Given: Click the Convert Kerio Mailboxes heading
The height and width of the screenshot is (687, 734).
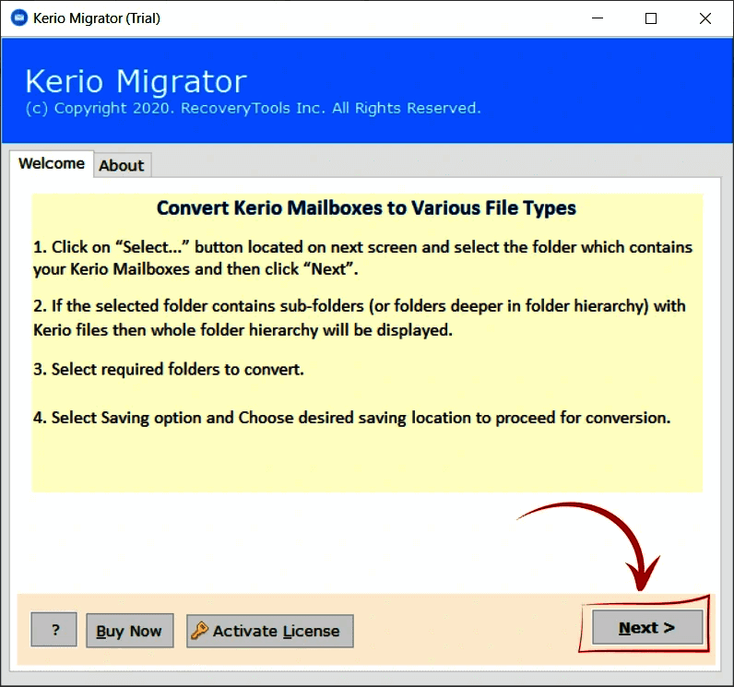Looking at the screenshot, I should point(366,207).
